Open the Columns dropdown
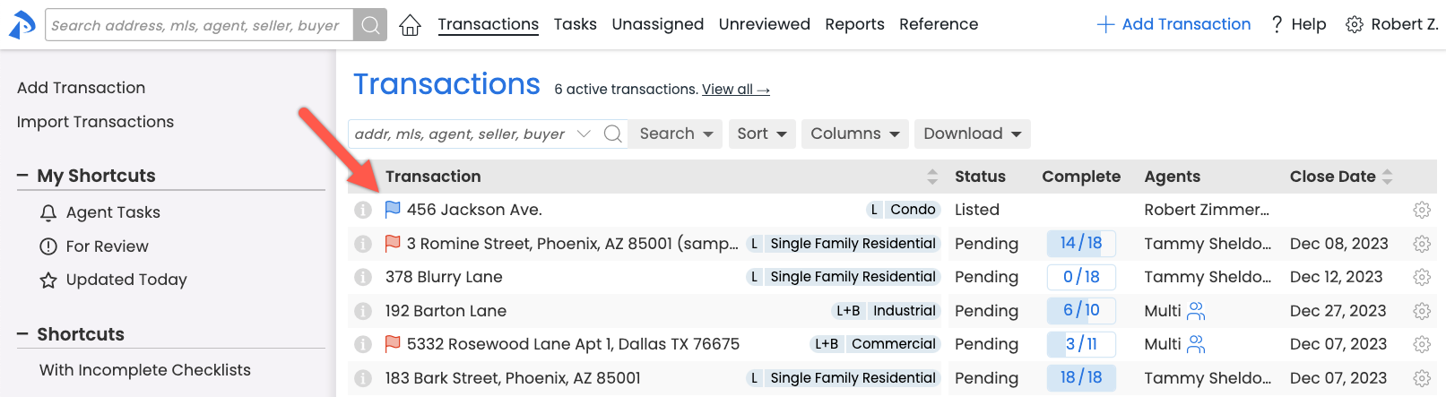 tap(854, 134)
